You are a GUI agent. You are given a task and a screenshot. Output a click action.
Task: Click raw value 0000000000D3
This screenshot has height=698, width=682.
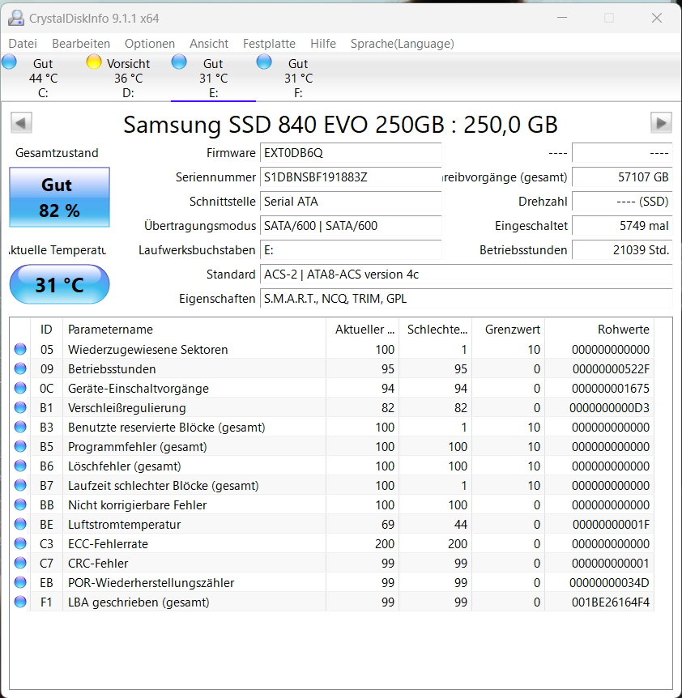(609, 408)
